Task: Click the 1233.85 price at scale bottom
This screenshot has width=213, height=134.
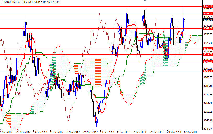Action: point(208,129)
